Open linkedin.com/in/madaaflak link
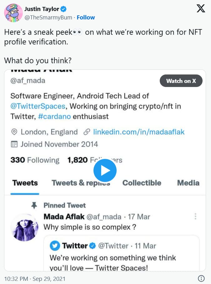This screenshot has width=211, height=284. [x=139, y=132]
